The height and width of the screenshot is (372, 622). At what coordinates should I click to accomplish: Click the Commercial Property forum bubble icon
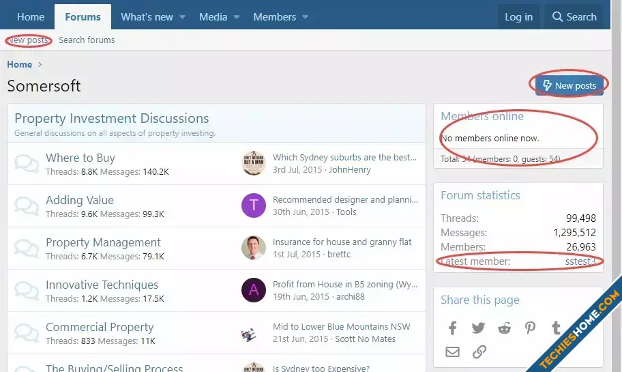coord(27,332)
